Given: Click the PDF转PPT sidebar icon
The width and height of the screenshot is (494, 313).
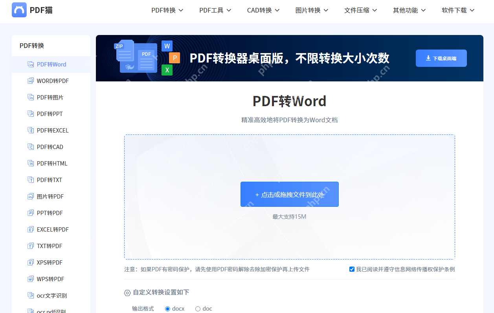Looking at the screenshot, I should point(30,114).
